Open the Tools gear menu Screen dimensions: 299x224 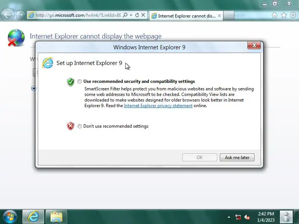click(293, 15)
